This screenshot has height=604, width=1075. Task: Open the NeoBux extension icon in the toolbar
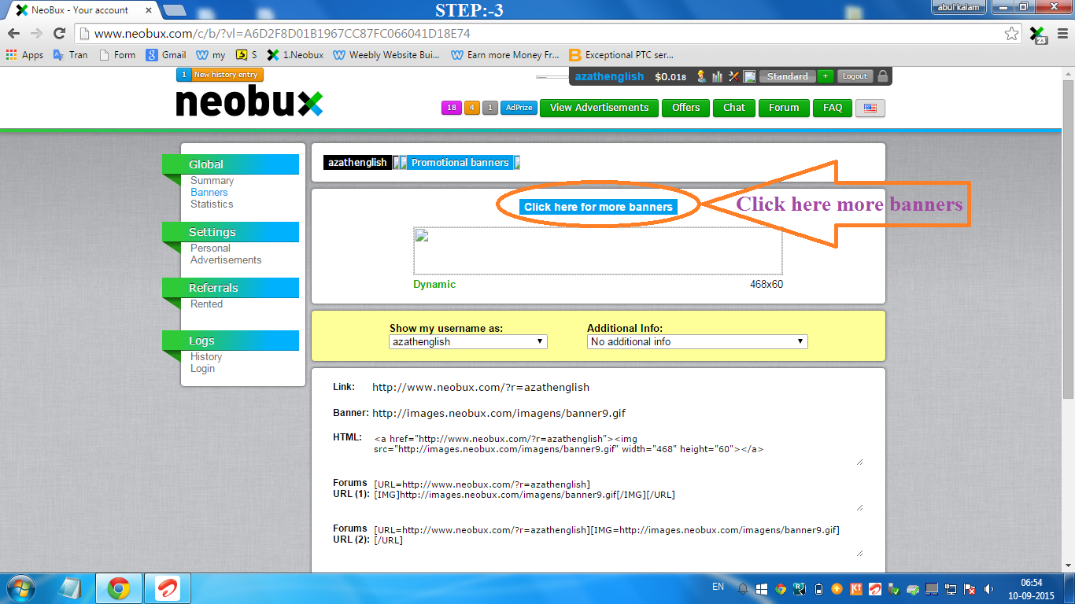coord(1038,35)
